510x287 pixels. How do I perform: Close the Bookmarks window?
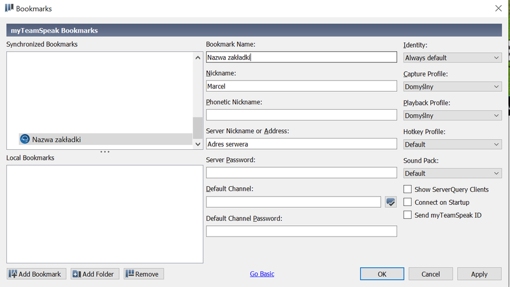coord(499,8)
